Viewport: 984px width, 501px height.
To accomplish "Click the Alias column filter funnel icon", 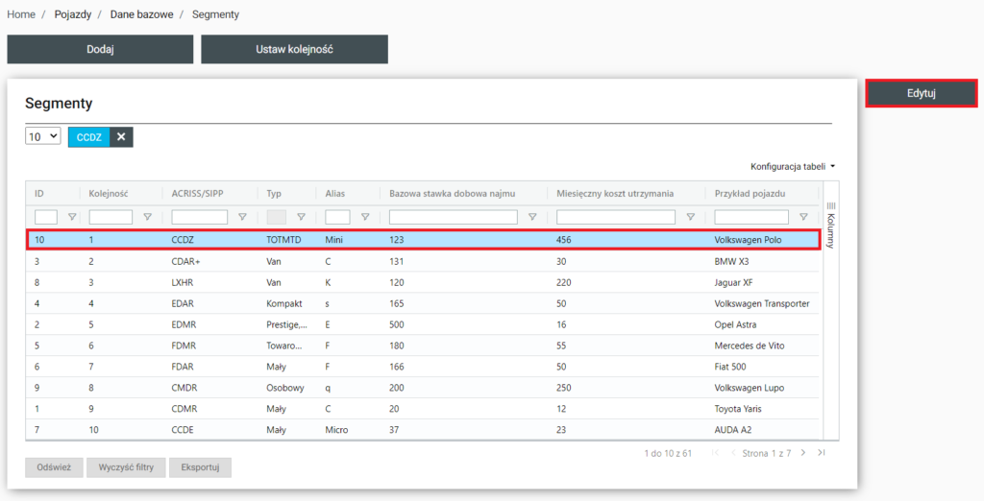I will pos(364,217).
